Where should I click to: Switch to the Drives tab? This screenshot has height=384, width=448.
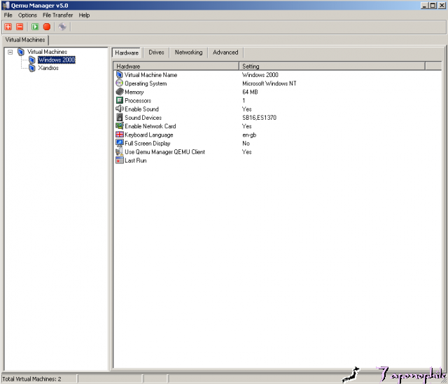(156, 53)
